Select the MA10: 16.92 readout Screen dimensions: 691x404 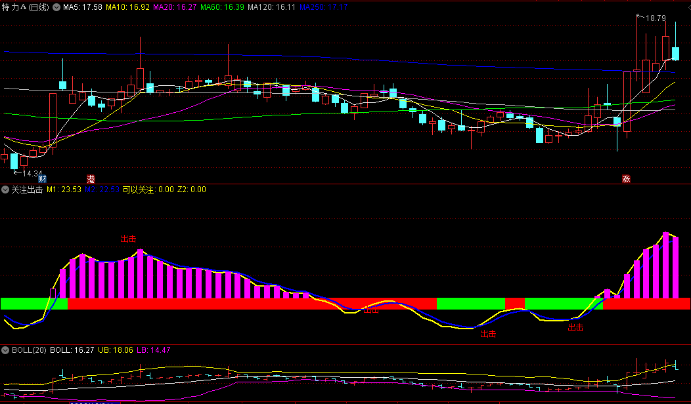coord(128,7)
